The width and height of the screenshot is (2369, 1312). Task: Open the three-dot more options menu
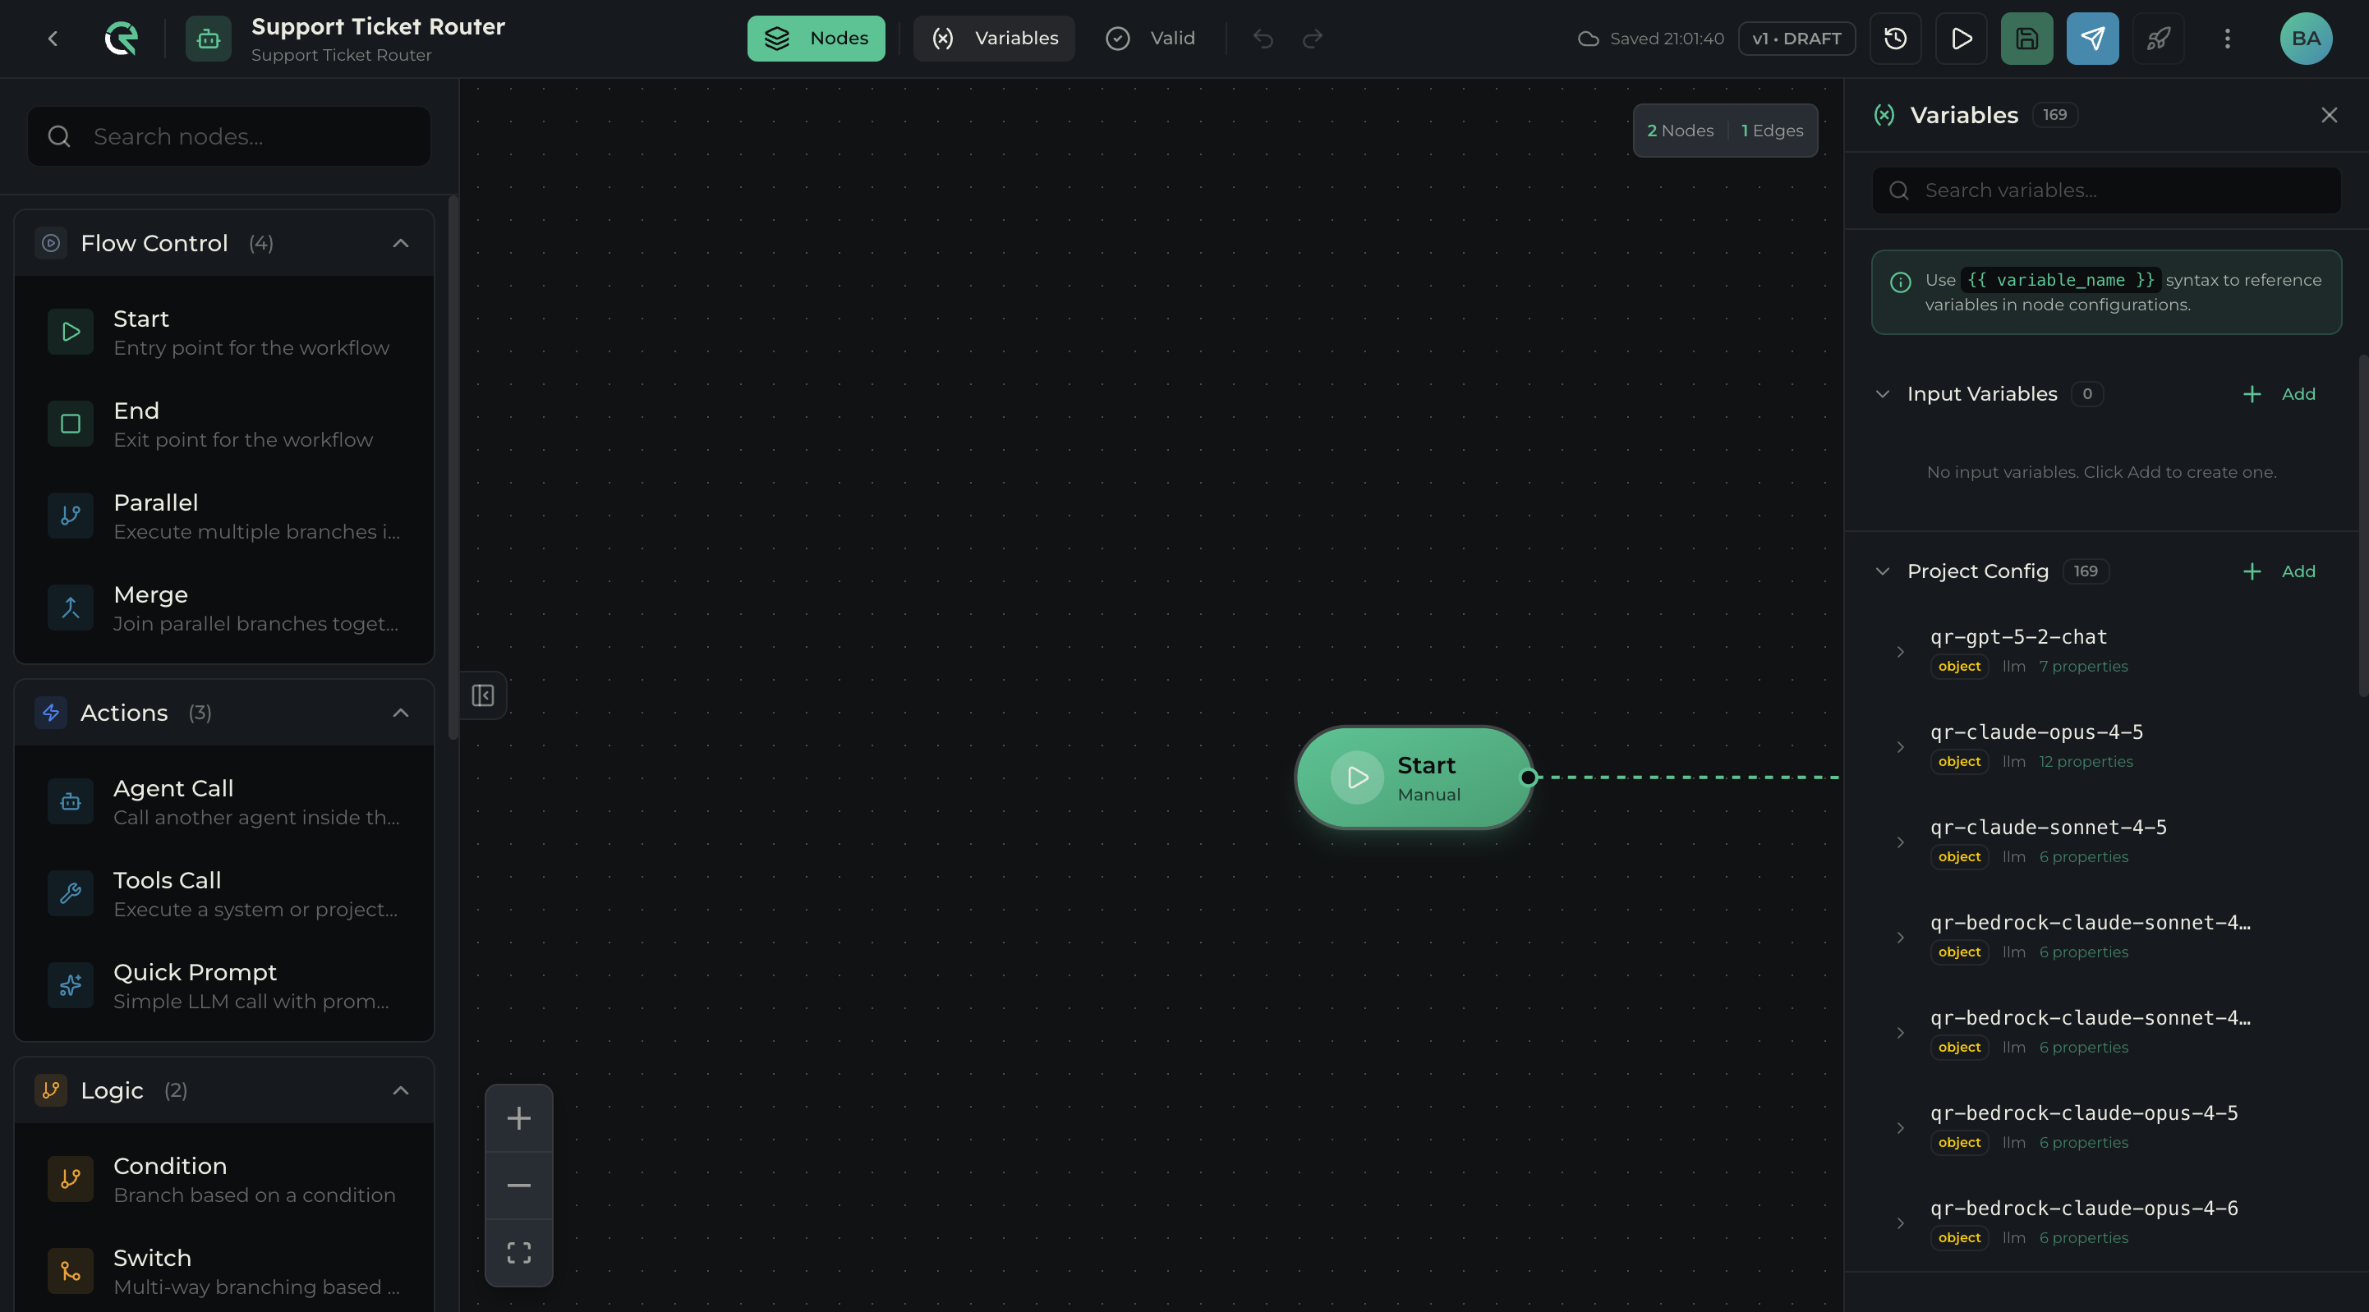coord(2226,39)
